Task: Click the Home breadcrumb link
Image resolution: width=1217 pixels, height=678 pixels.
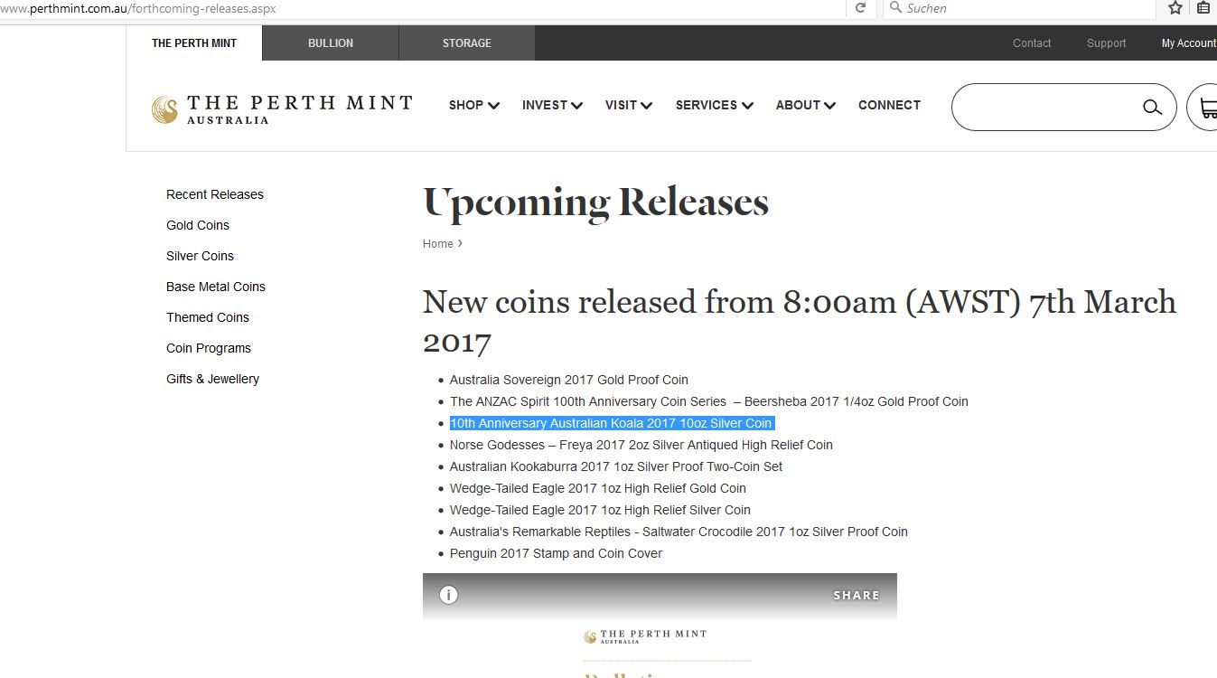Action: tap(438, 244)
